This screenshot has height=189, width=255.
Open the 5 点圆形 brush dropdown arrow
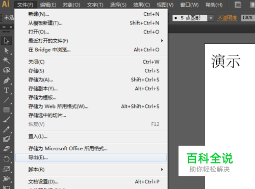point(211,18)
